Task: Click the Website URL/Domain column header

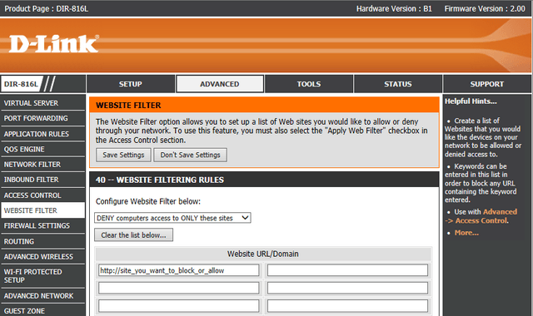Action: coord(263,254)
